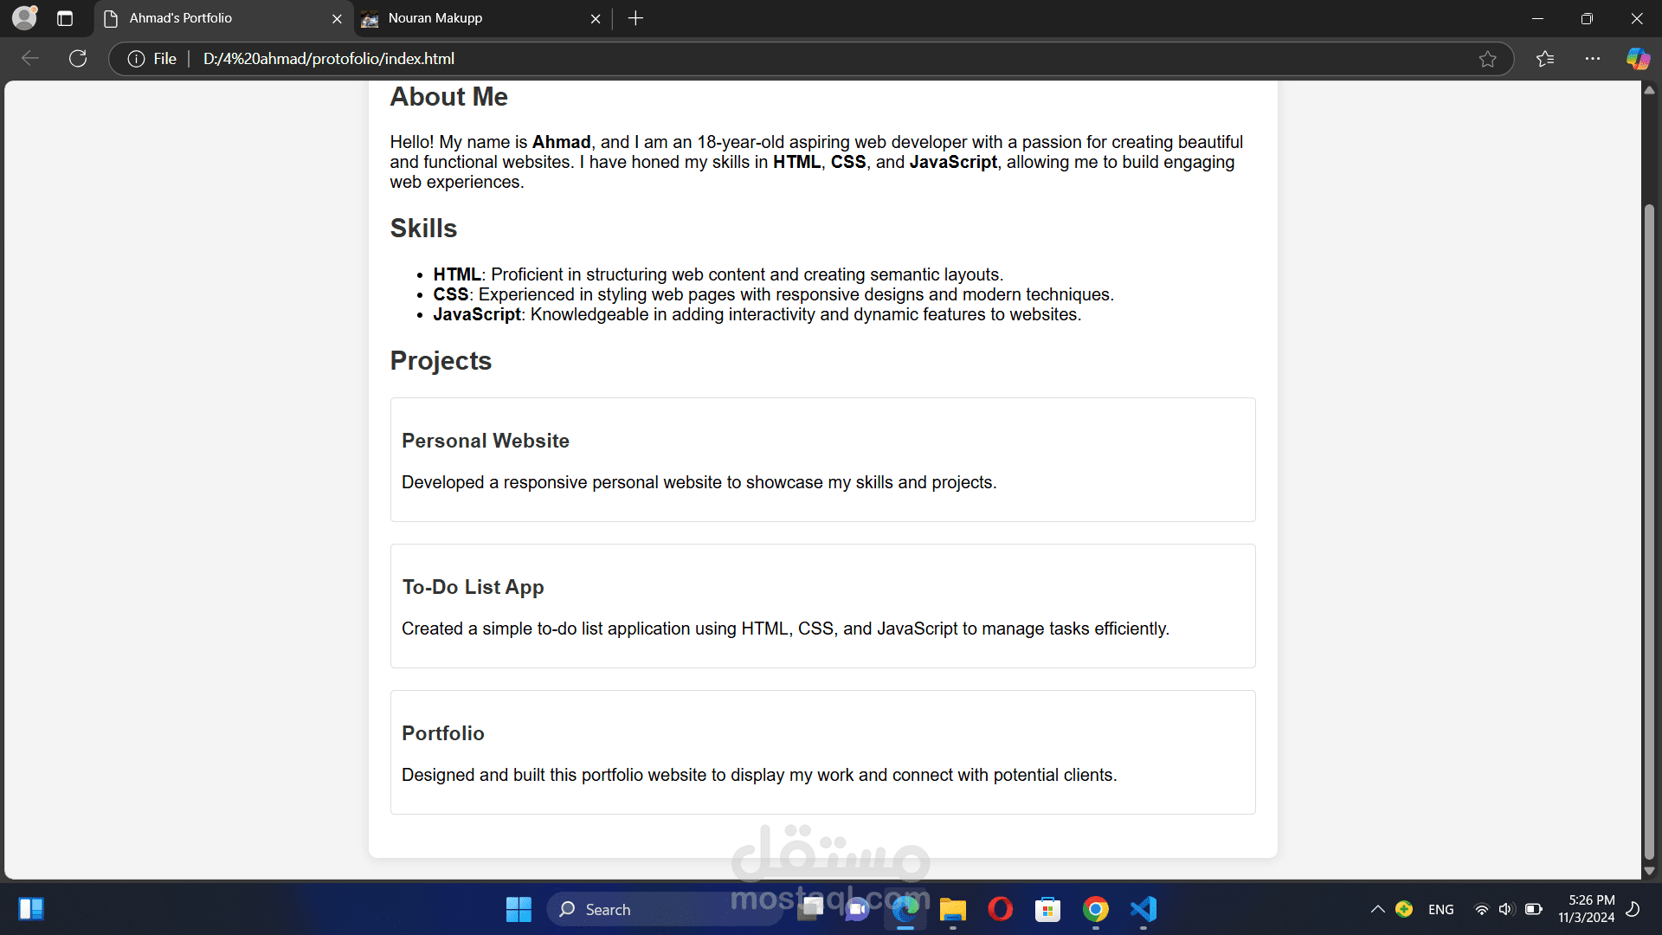Check the battery status icon
This screenshot has width=1662, height=935.
point(1533,909)
